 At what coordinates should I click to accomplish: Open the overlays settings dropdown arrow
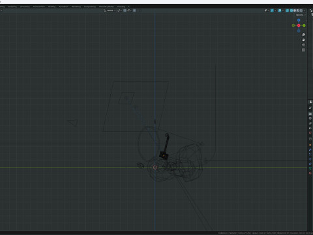[283, 10]
